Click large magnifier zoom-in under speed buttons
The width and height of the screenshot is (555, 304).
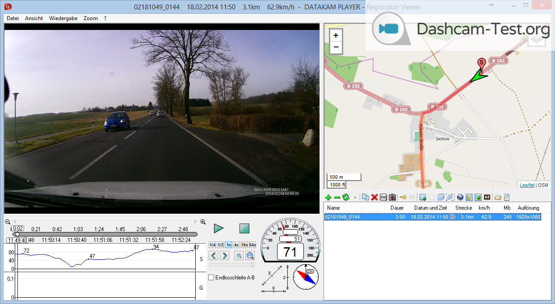(x=250, y=256)
